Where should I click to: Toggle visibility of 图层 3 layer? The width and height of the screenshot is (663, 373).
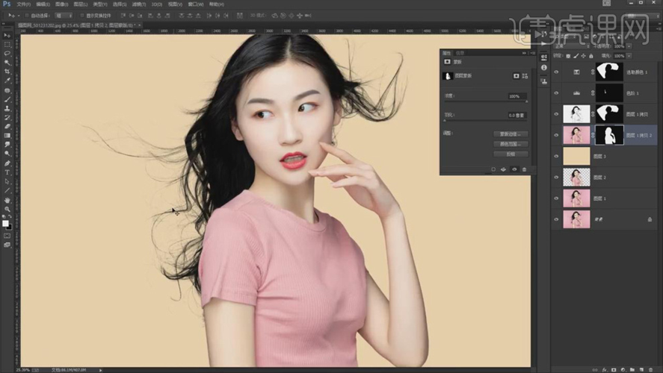tap(556, 156)
